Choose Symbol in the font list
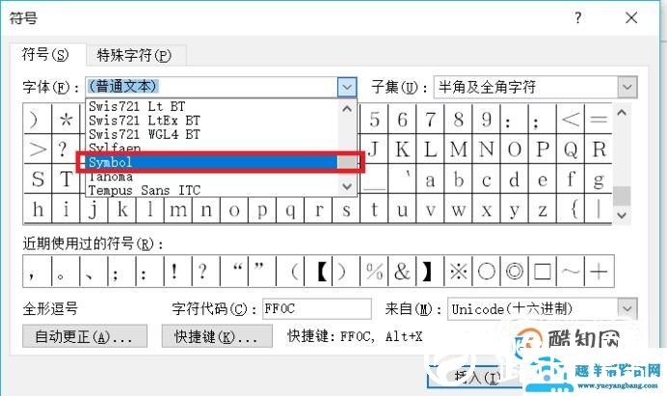 [213, 162]
